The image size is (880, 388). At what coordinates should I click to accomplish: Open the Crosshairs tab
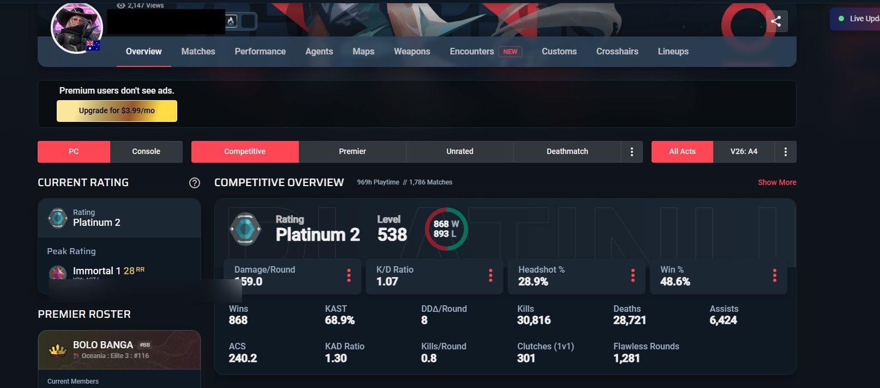pos(617,52)
